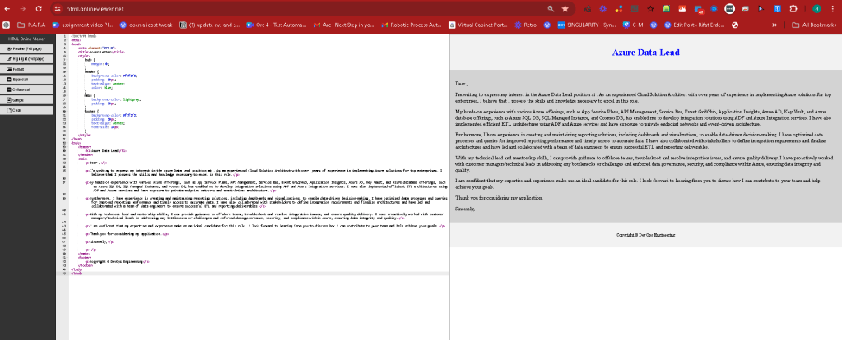The height and width of the screenshot is (340, 842).
Task: Click the Preview (full page) eye button
Action: (27, 48)
